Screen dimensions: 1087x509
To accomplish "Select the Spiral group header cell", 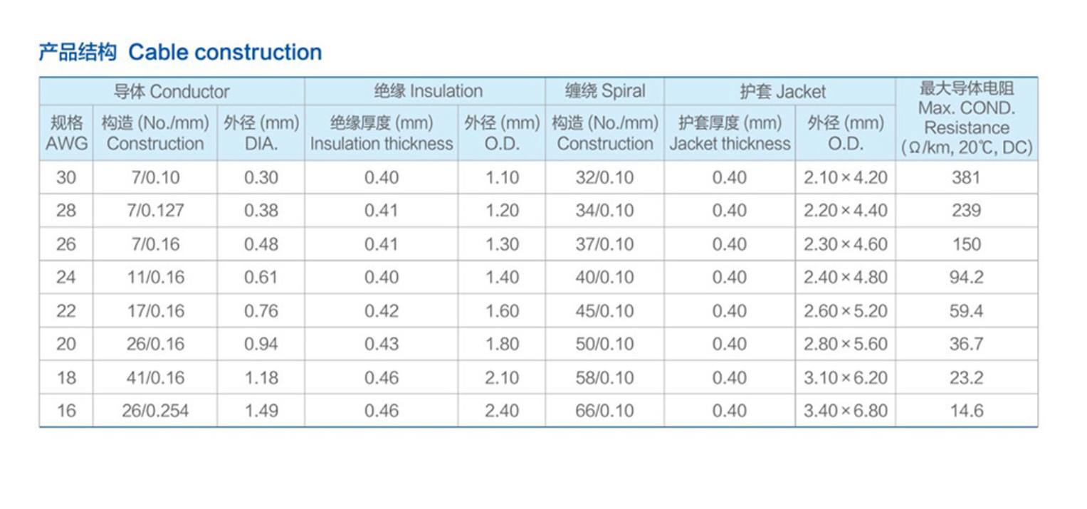I will (605, 92).
